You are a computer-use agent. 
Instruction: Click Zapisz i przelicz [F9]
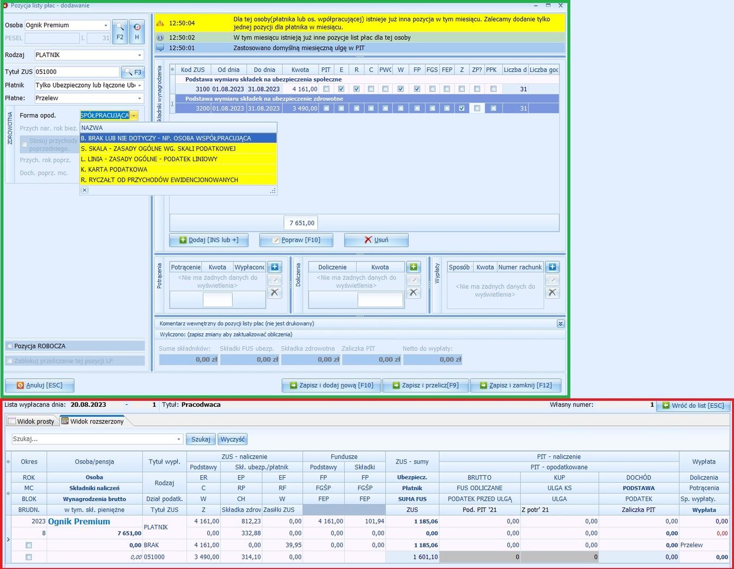click(x=425, y=385)
